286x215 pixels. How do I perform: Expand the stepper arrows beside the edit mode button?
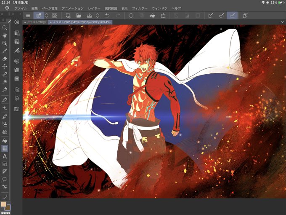(x=47, y=16)
